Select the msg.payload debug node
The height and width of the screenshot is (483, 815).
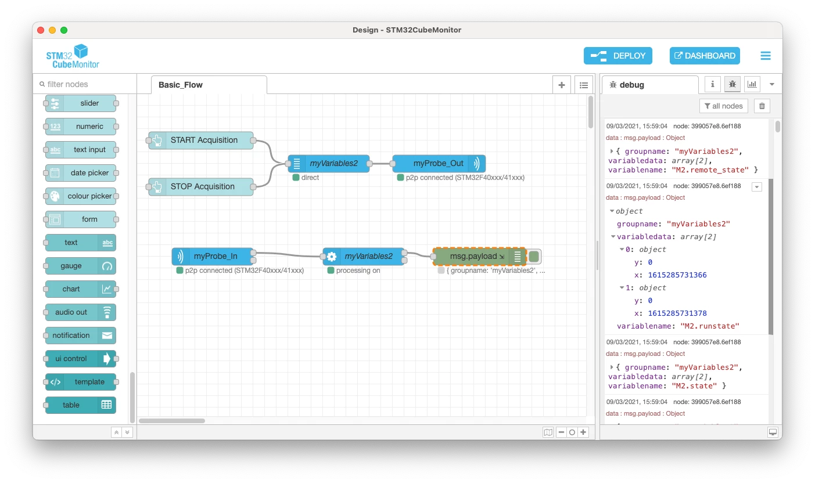click(480, 256)
